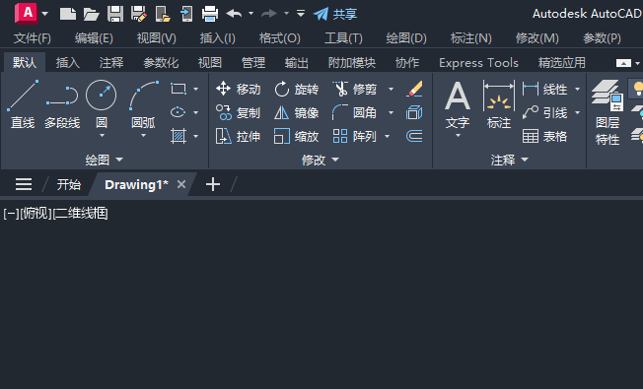Select the 圆弧 arc tool
This screenshot has height=389, width=643.
tap(144, 104)
